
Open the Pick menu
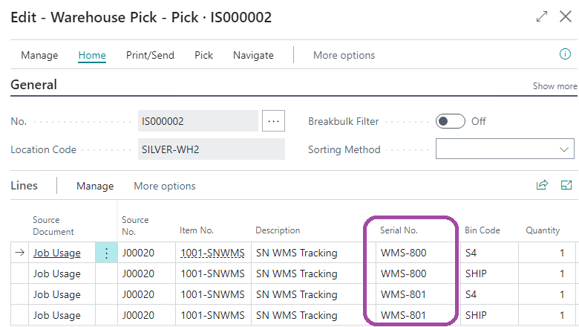tap(203, 55)
